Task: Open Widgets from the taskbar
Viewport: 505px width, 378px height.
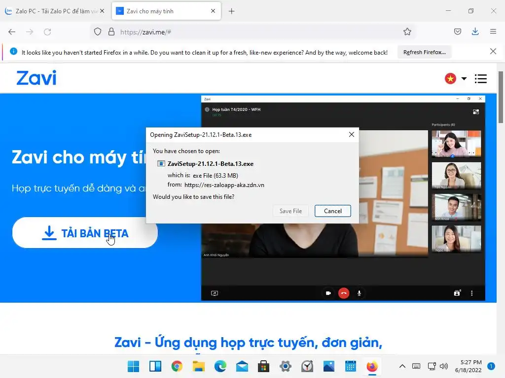Action: point(155,366)
